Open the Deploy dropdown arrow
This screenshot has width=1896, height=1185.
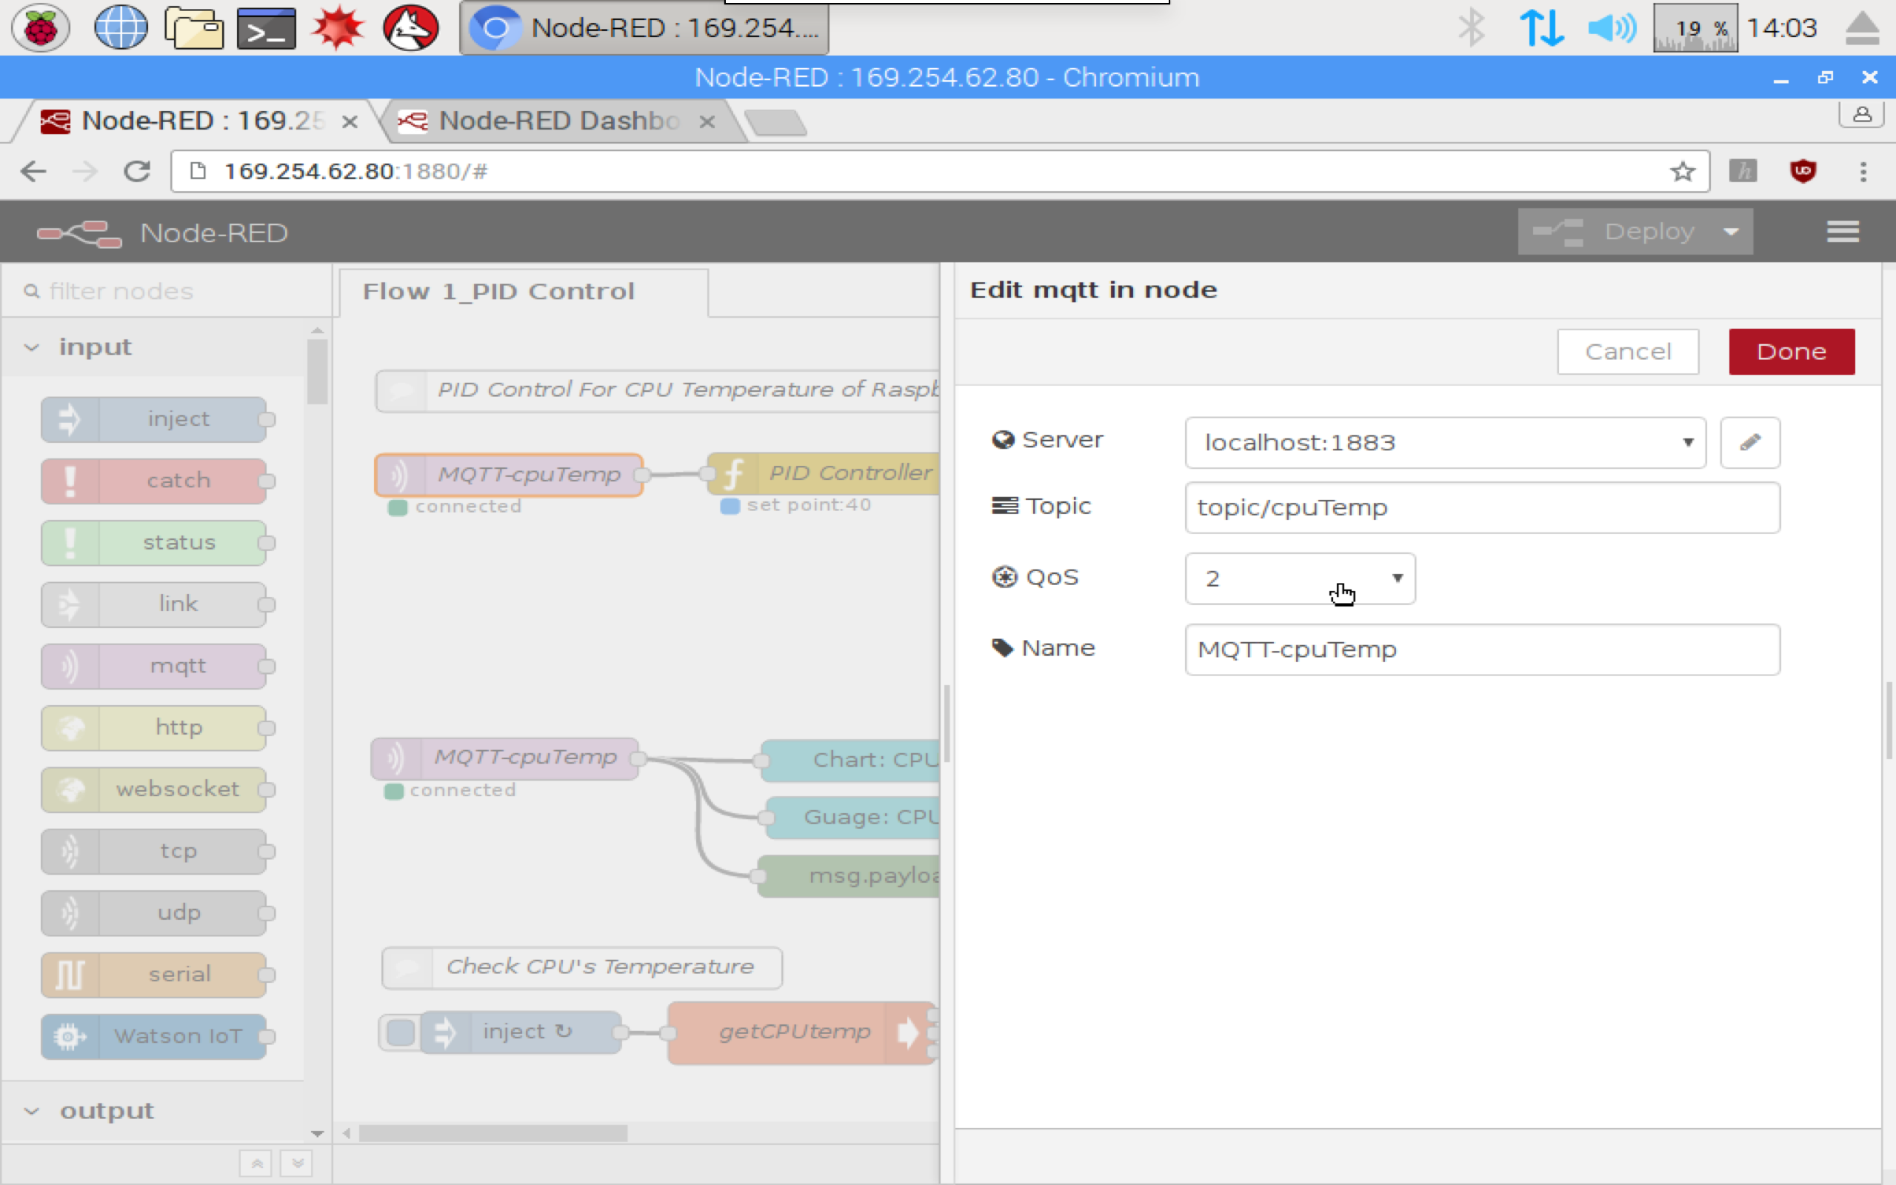pyautogui.click(x=1732, y=232)
